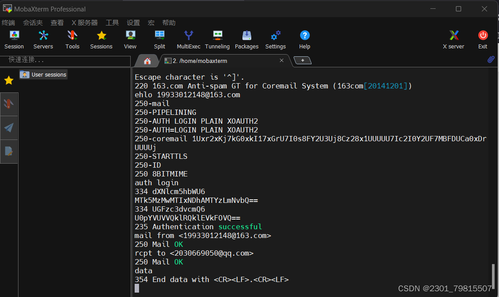Open the Packages toolbar icon
Image resolution: width=499 pixels, height=297 pixels.
246,40
